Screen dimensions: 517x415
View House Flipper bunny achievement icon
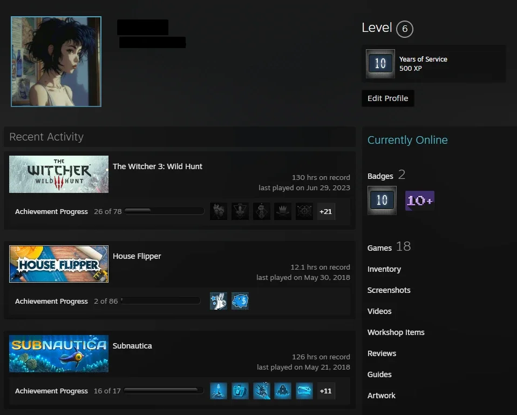218,301
